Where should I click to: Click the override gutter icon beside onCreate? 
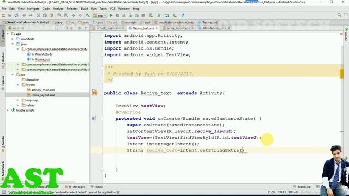tap(94, 118)
